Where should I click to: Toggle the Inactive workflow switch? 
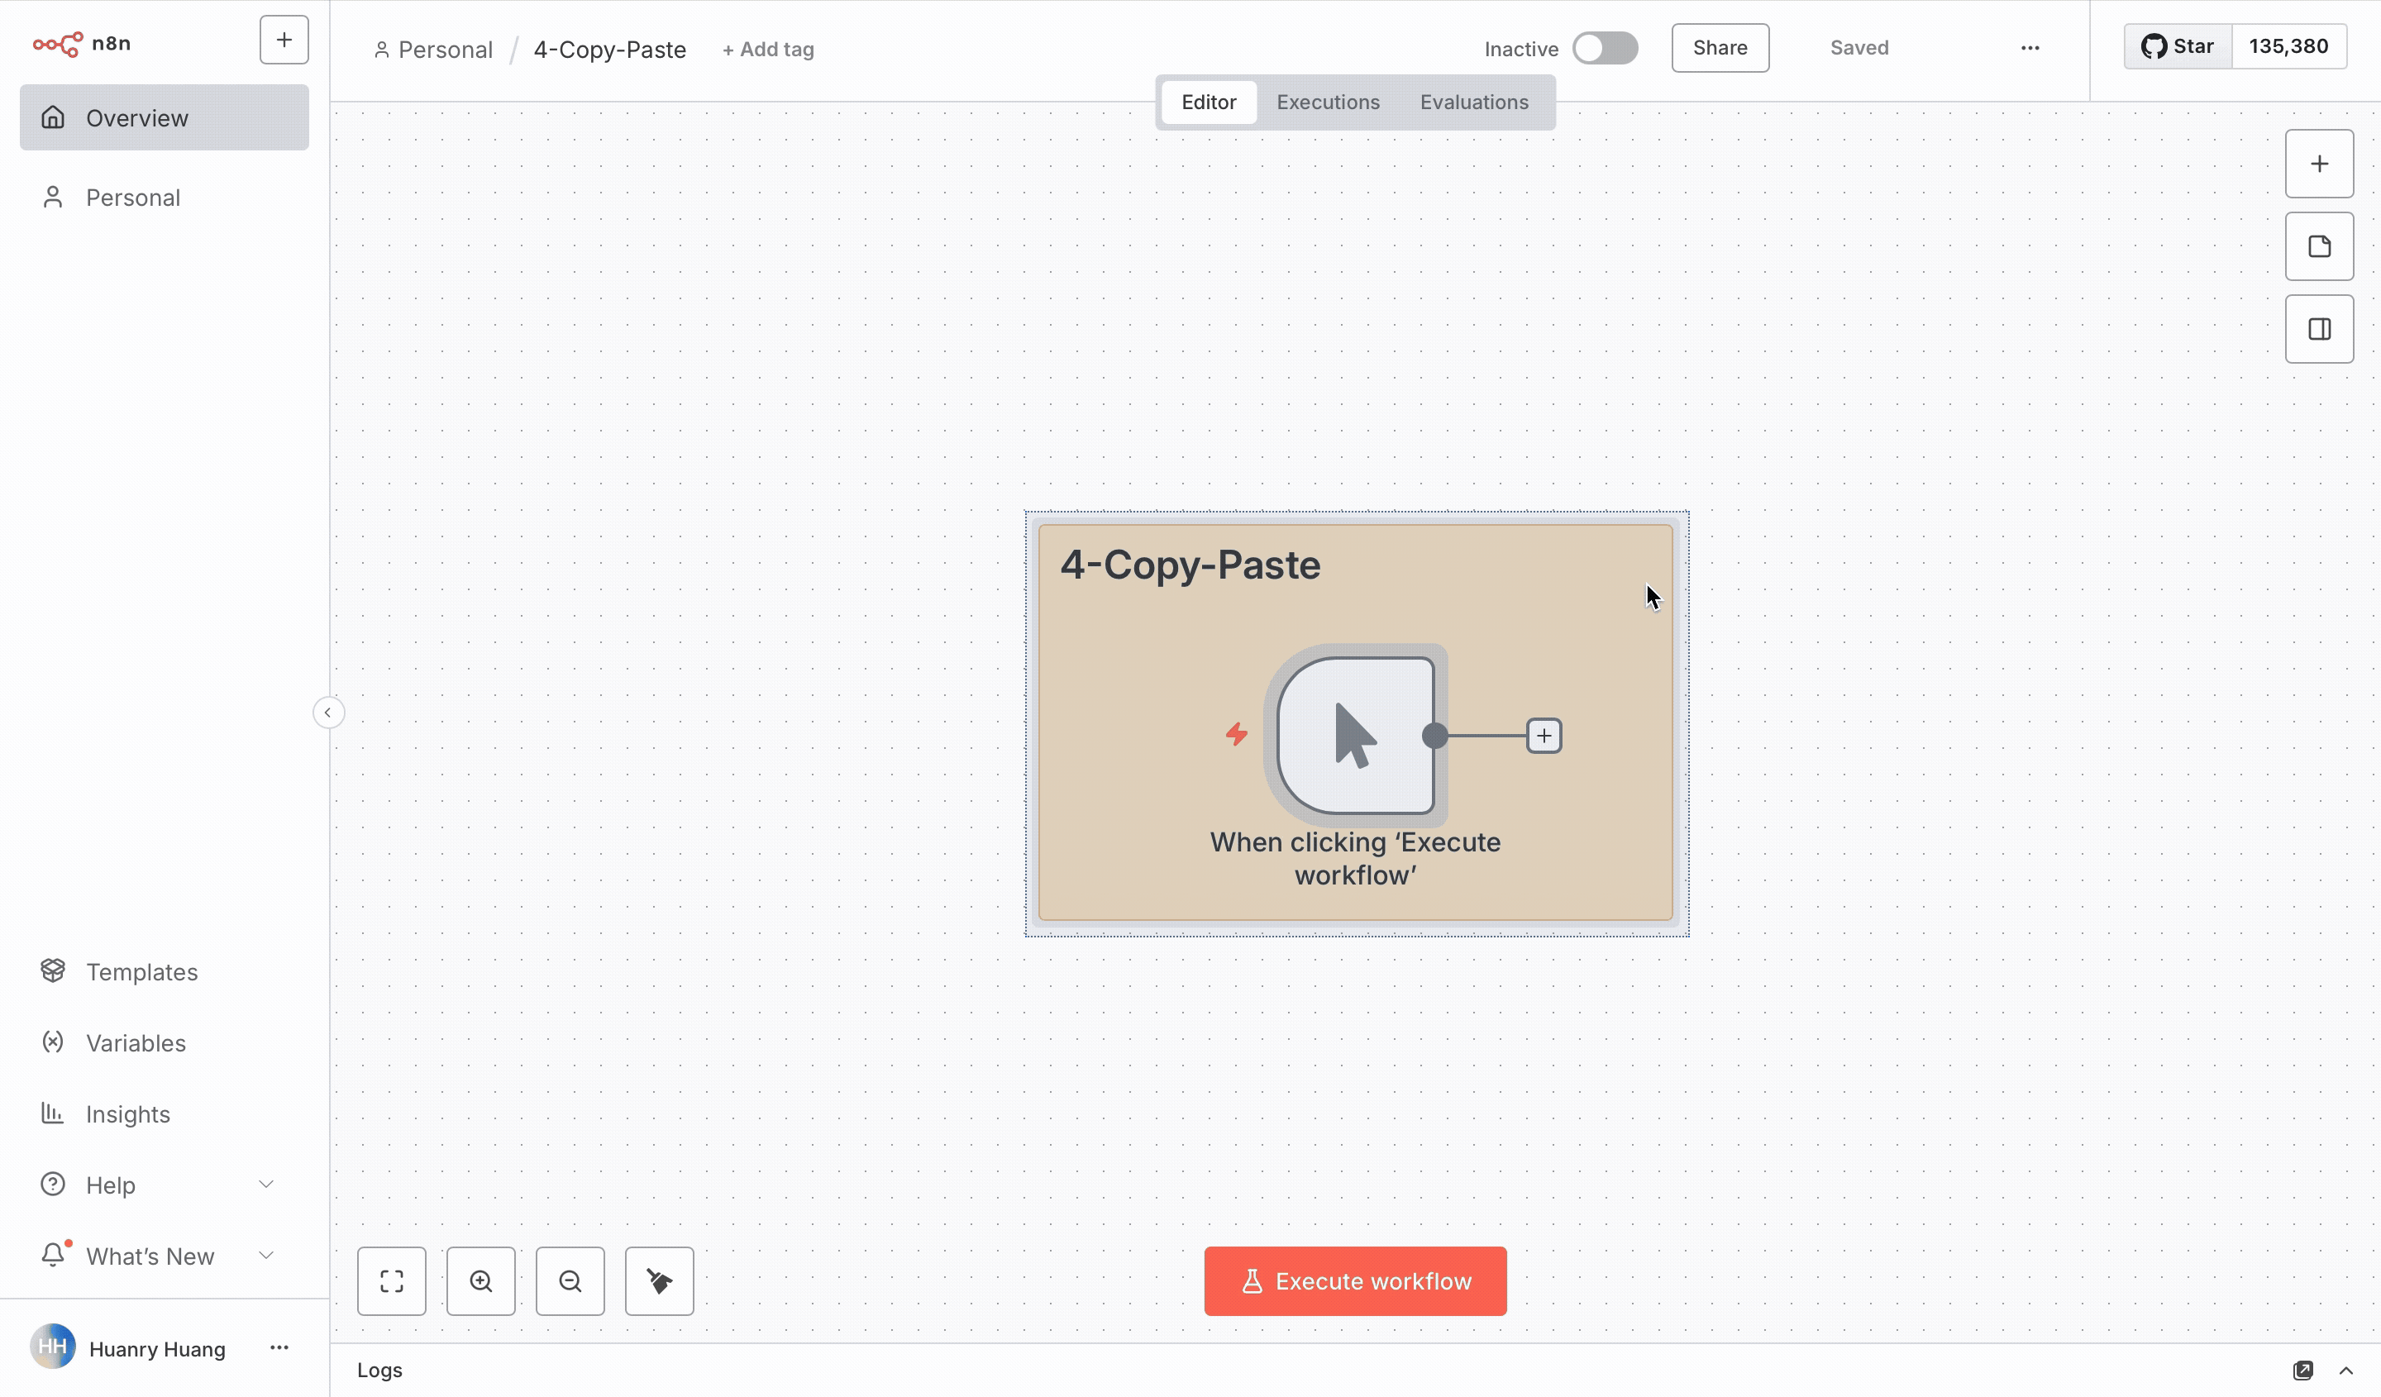click(x=1606, y=48)
